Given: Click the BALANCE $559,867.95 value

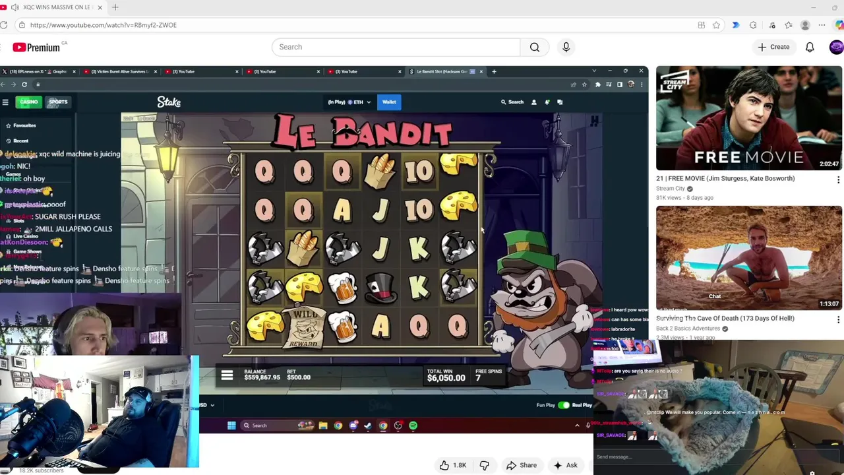Looking at the screenshot, I should click(x=262, y=377).
